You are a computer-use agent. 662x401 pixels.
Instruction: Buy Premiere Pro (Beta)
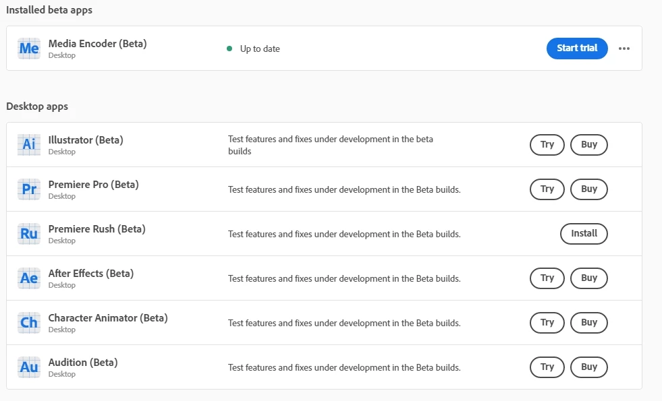point(589,189)
